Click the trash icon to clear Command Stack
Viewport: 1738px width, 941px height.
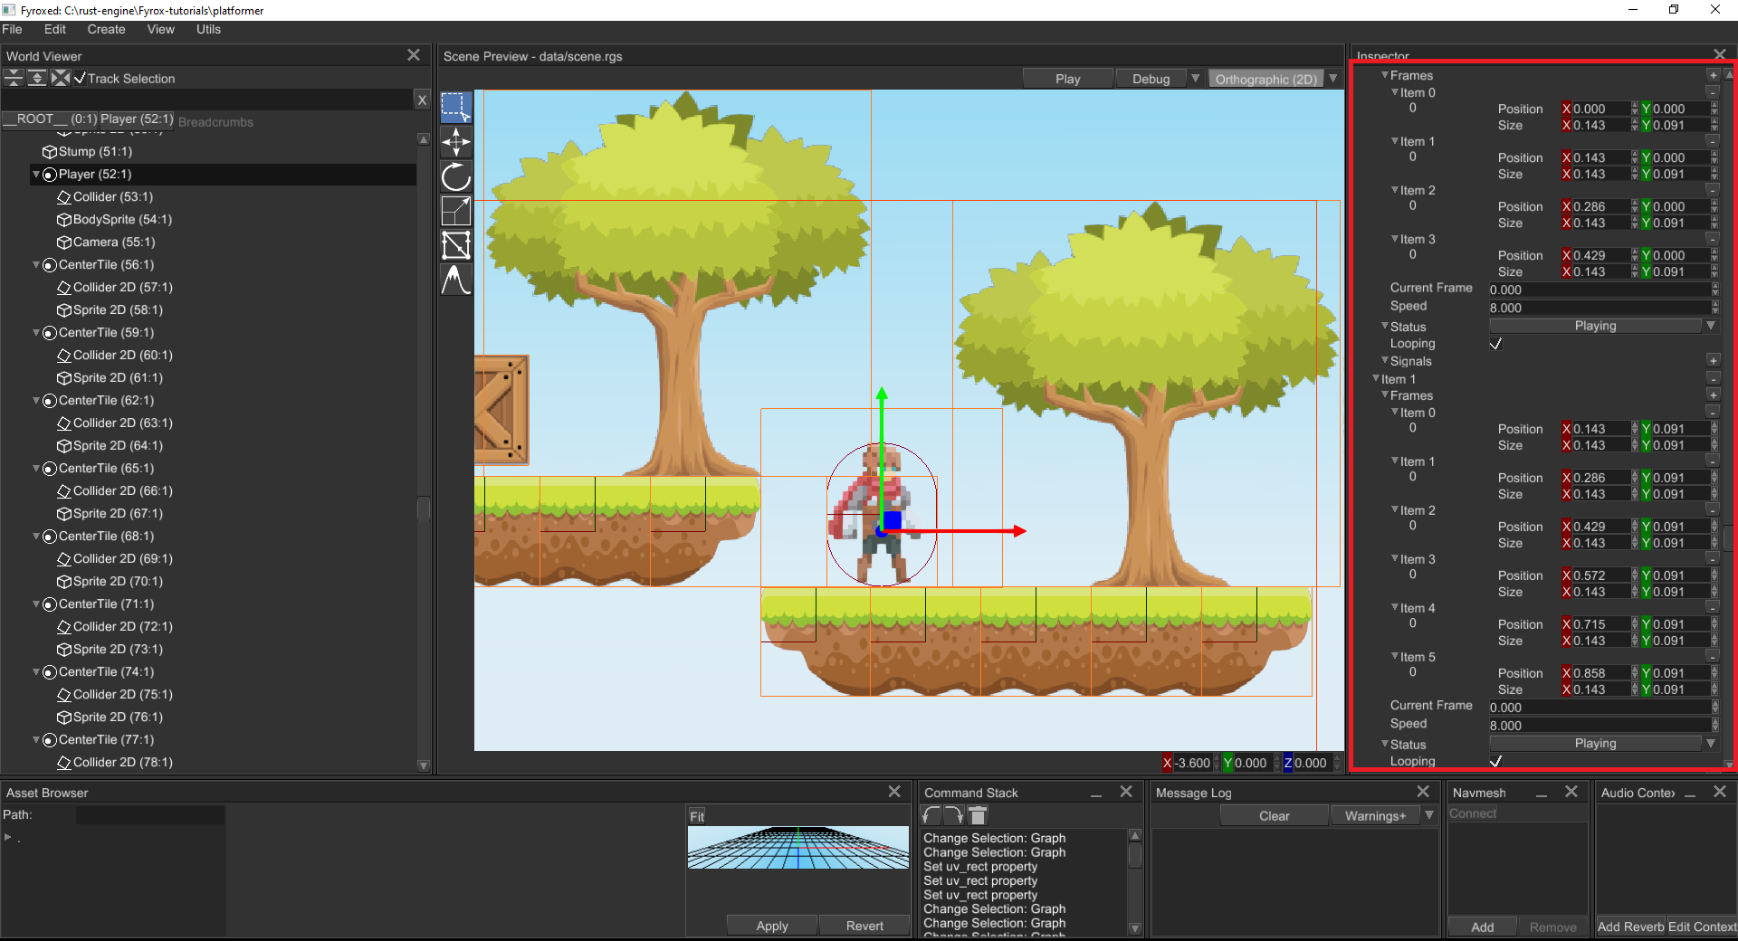point(978,815)
